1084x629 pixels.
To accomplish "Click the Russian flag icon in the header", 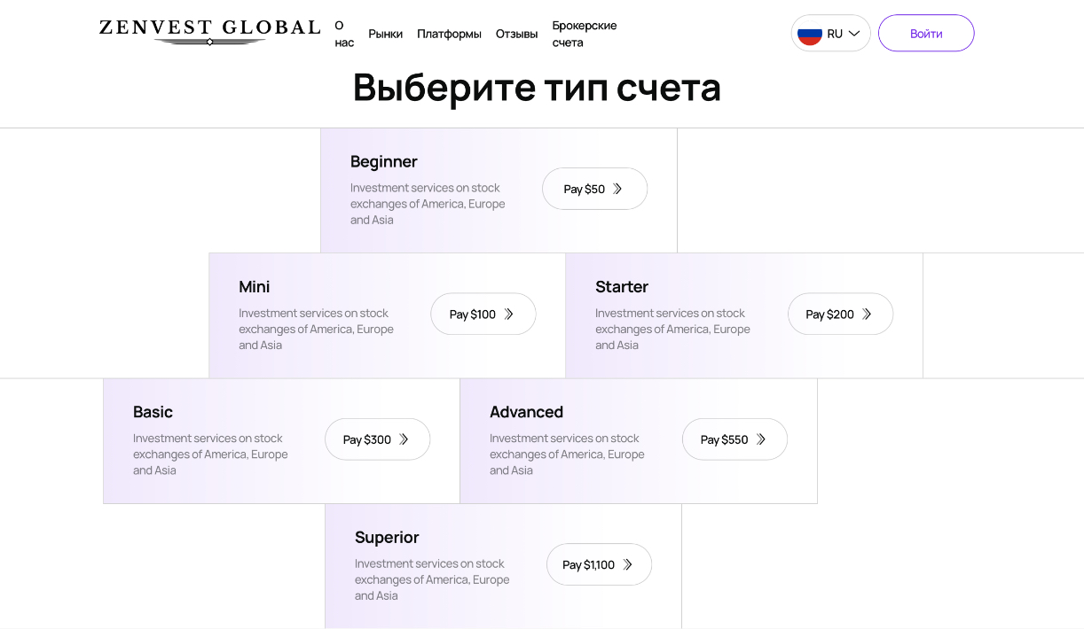I will pos(810,33).
